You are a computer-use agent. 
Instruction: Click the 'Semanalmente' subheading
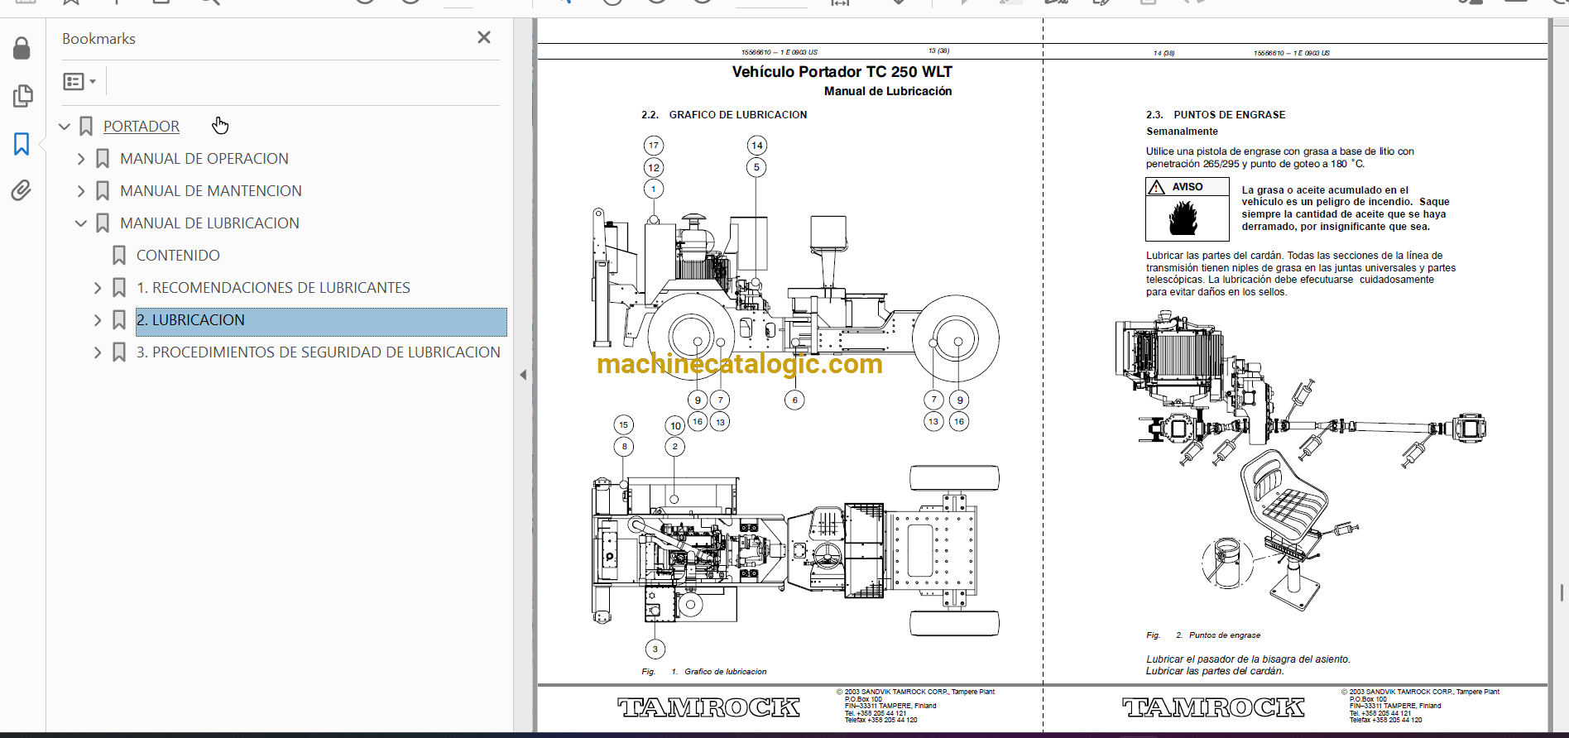click(1182, 132)
